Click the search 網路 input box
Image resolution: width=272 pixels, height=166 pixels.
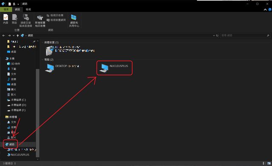pyautogui.click(x=244, y=35)
